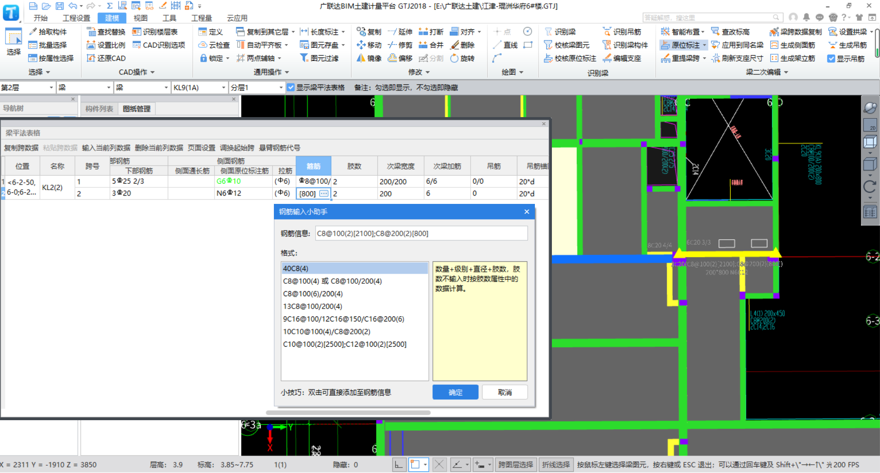Select format C8@100(6)/200(4) in the list

355,293
